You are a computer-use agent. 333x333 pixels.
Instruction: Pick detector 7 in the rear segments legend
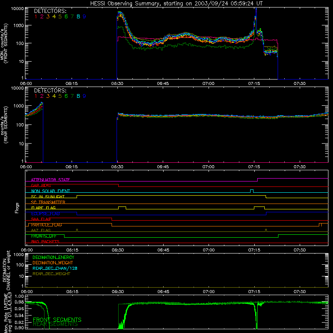(72, 96)
